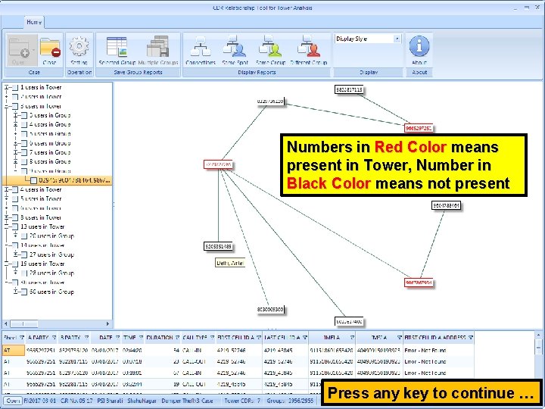Expand the '28 users in Group' node
Screen dimensions: 545x409
[15, 273]
